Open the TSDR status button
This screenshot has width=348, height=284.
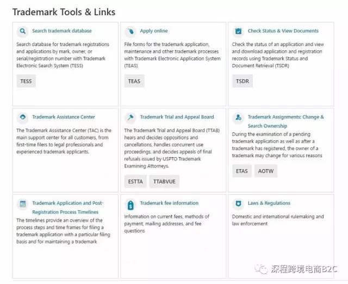pos(243,81)
